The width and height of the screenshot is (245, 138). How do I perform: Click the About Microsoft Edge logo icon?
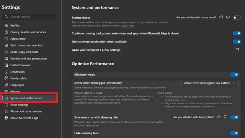pyautogui.click(x=6, y=118)
